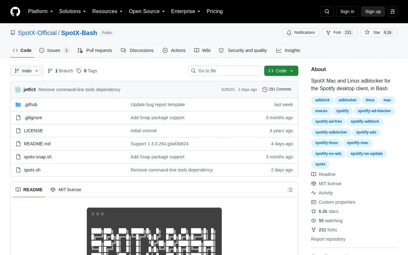The height and width of the screenshot is (255, 408).
Task: Expand the Open Source menu
Action: pyautogui.click(x=147, y=11)
